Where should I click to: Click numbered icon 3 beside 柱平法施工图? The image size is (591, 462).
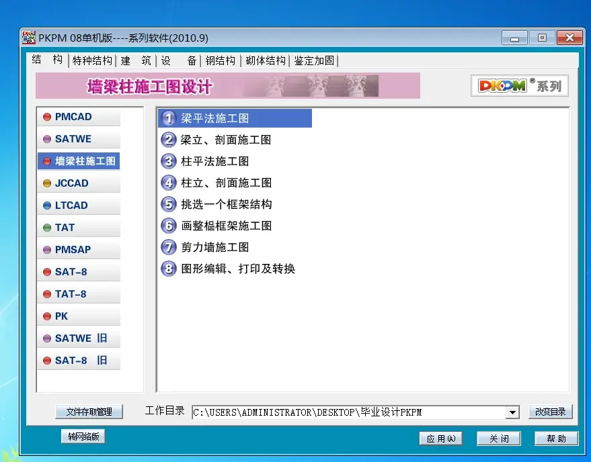pos(169,161)
